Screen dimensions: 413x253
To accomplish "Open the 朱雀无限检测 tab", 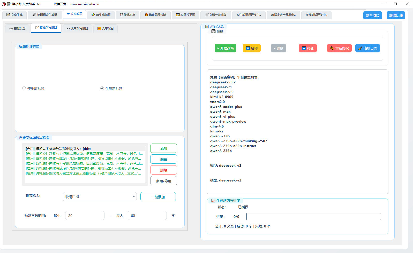I will click(155, 15).
